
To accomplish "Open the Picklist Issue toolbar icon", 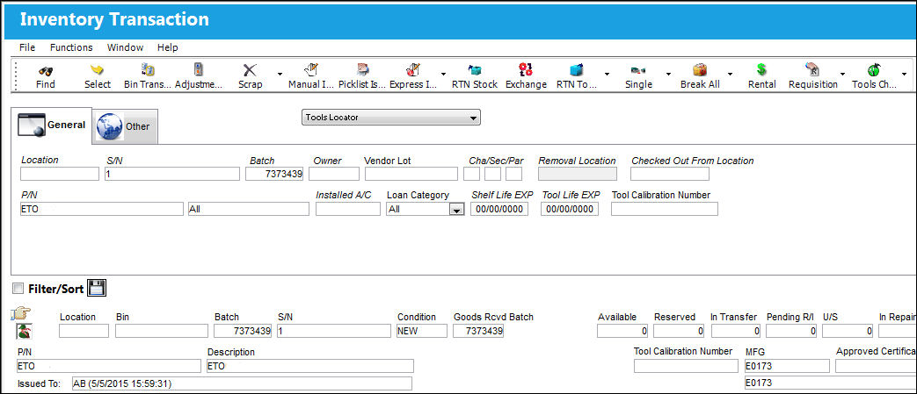I will 363,70.
